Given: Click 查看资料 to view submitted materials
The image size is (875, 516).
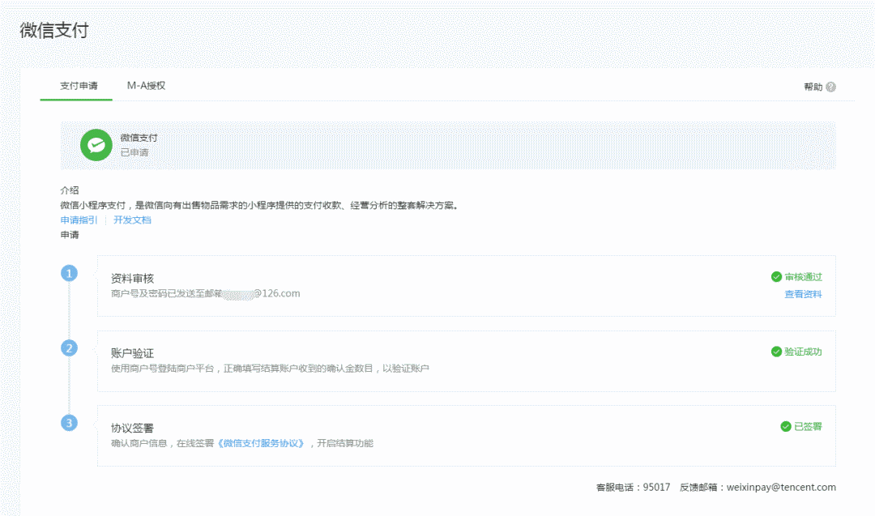Looking at the screenshot, I should (803, 294).
